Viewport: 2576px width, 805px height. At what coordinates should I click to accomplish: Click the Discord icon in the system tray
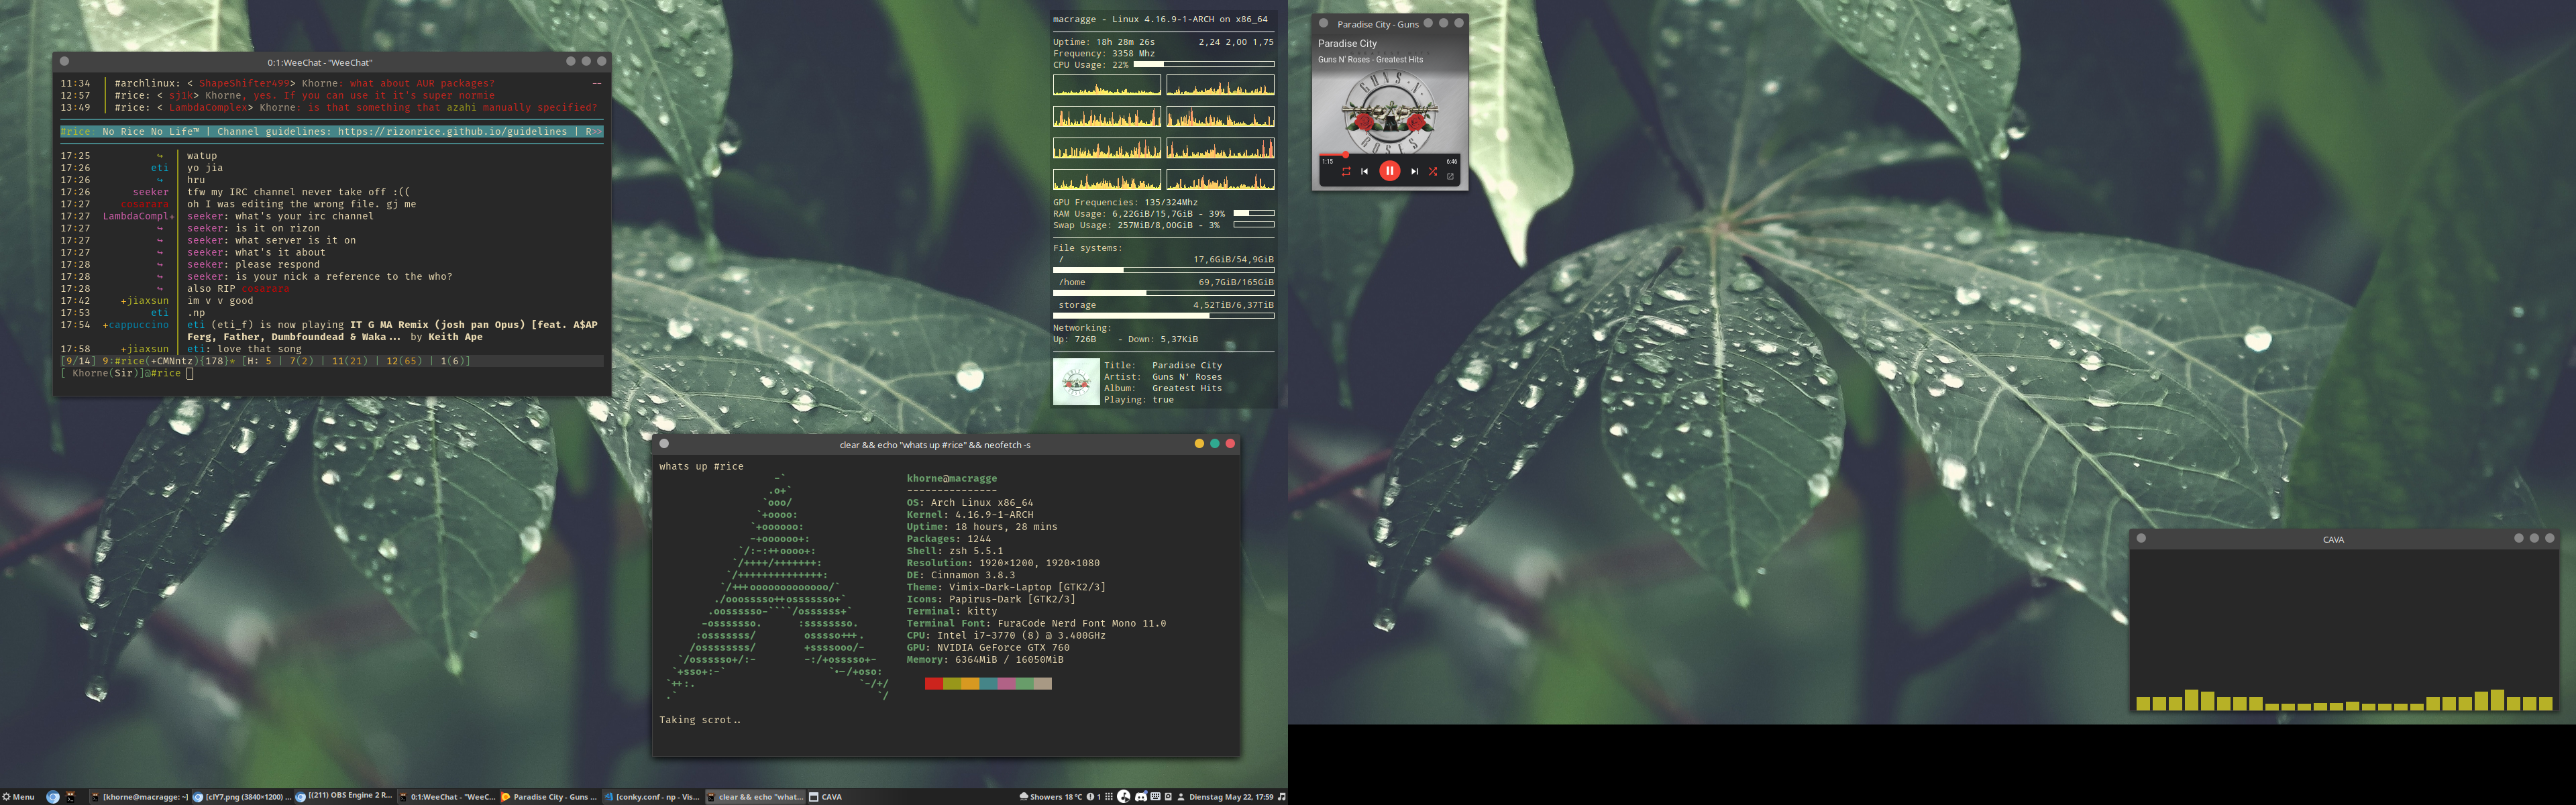tap(1142, 797)
